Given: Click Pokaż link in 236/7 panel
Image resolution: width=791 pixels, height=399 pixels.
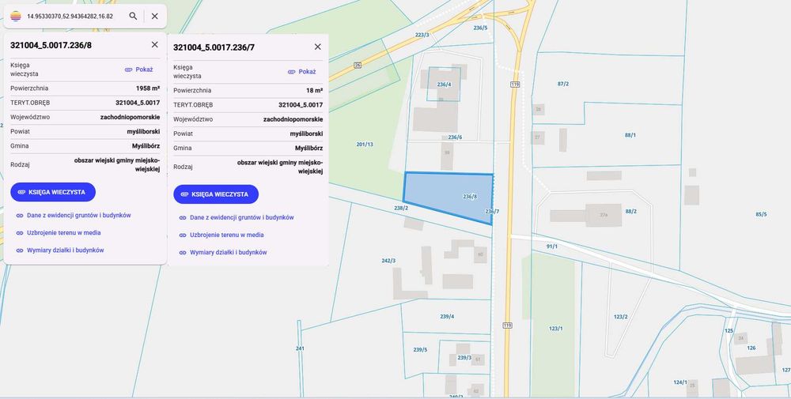Looking at the screenshot, I should (301, 72).
